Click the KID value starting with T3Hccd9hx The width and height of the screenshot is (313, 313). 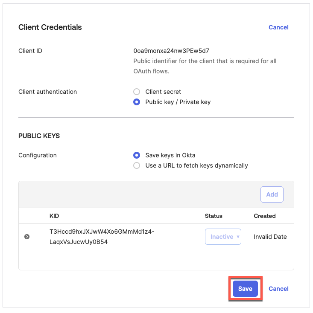(102, 237)
